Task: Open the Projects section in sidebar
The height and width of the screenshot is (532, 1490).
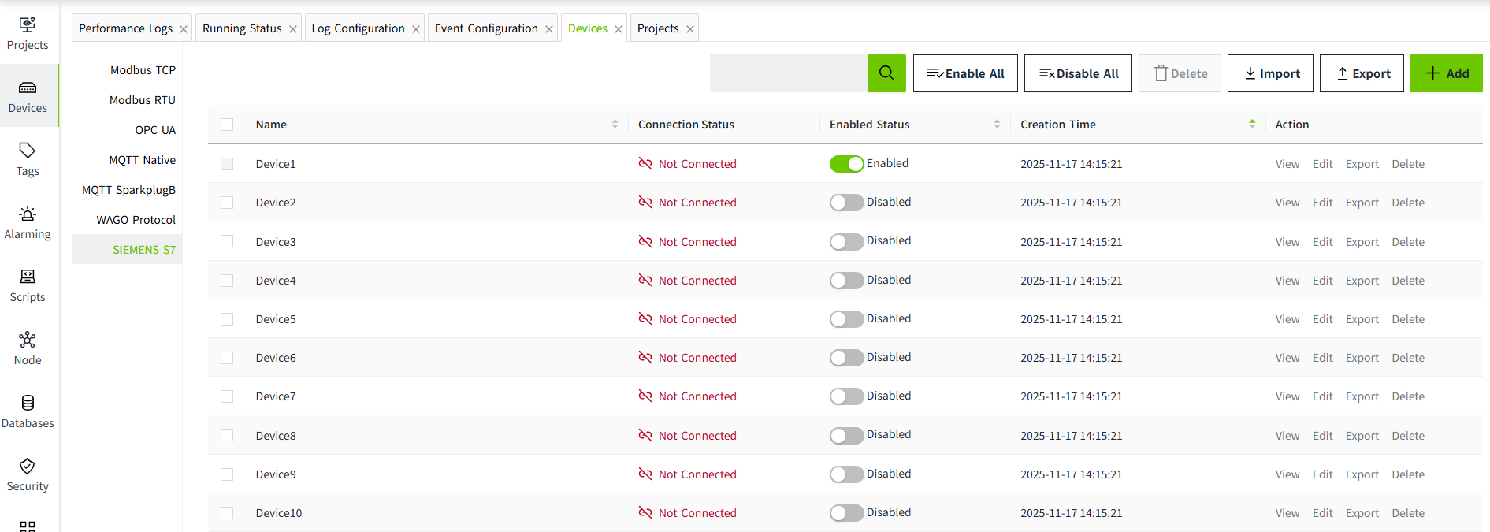Action: point(28,33)
